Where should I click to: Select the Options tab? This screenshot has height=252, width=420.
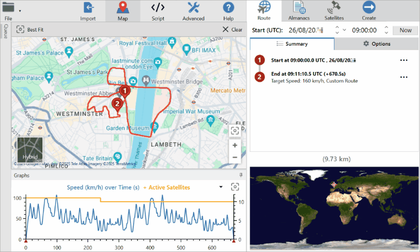point(376,44)
